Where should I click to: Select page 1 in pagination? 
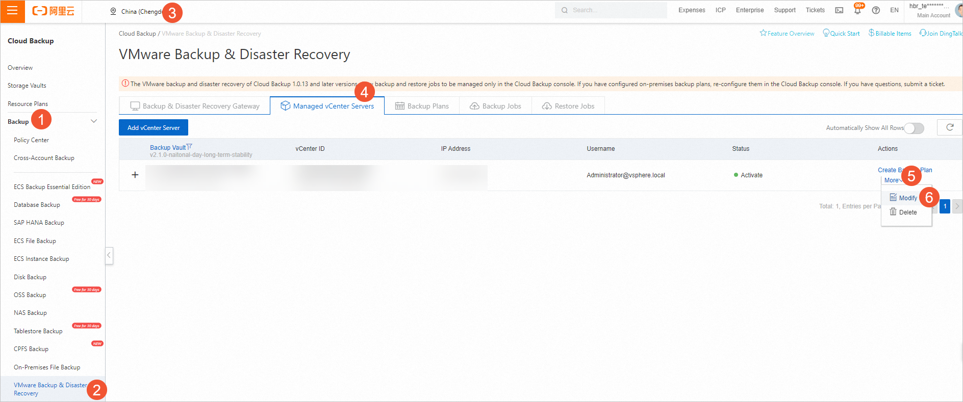pos(945,206)
